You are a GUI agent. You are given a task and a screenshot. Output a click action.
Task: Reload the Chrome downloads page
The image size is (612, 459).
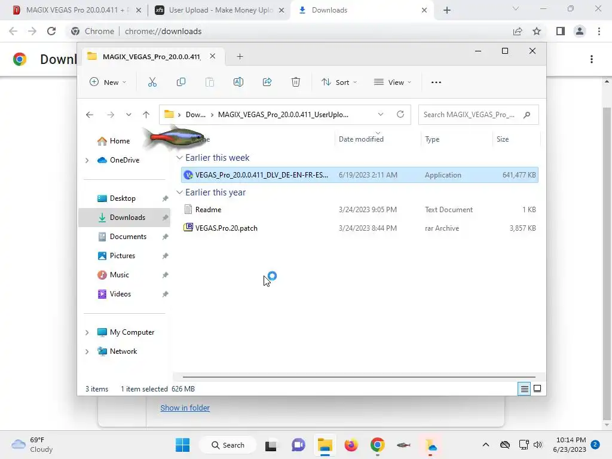coord(51,31)
